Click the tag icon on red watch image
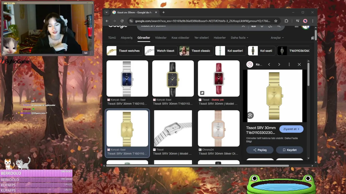Image resolution: width=346 pixels, height=194 pixels. click(x=202, y=93)
